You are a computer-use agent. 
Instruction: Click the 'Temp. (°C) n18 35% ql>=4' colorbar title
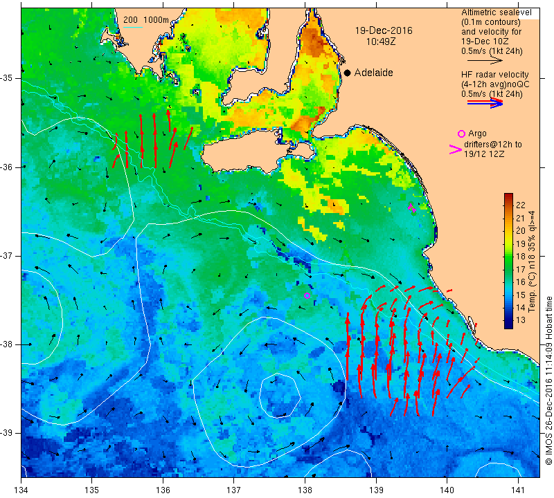click(x=532, y=261)
